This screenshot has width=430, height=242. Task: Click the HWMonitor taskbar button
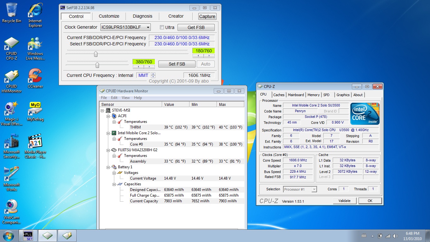67,236
